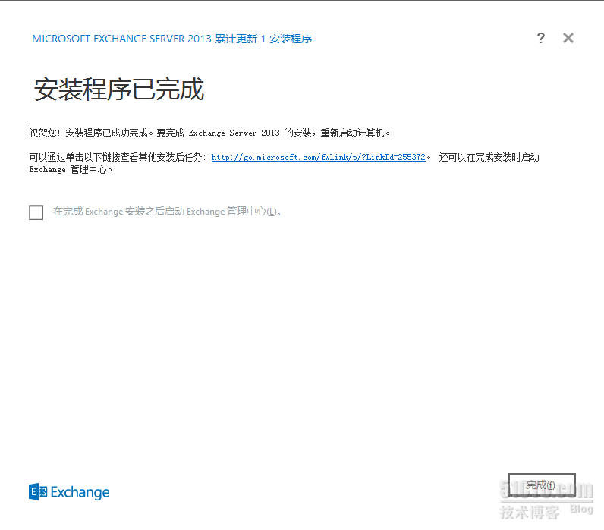Screen dimensions: 604x530
Task: Enable launching Exchange admin center after setup
Action: pos(36,212)
